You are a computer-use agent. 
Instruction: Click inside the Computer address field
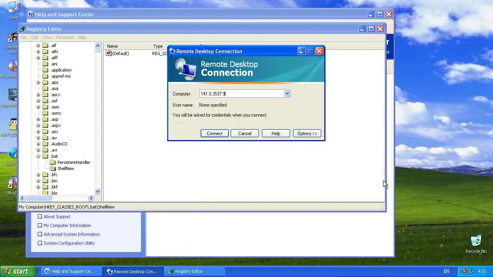pos(241,93)
